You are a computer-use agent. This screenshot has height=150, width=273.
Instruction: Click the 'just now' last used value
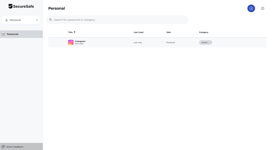point(138,43)
